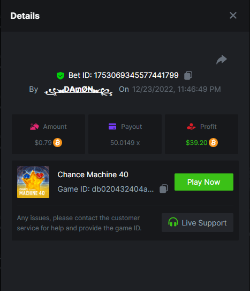Click the bet date and time text
This screenshot has height=291, width=250.
point(176,89)
